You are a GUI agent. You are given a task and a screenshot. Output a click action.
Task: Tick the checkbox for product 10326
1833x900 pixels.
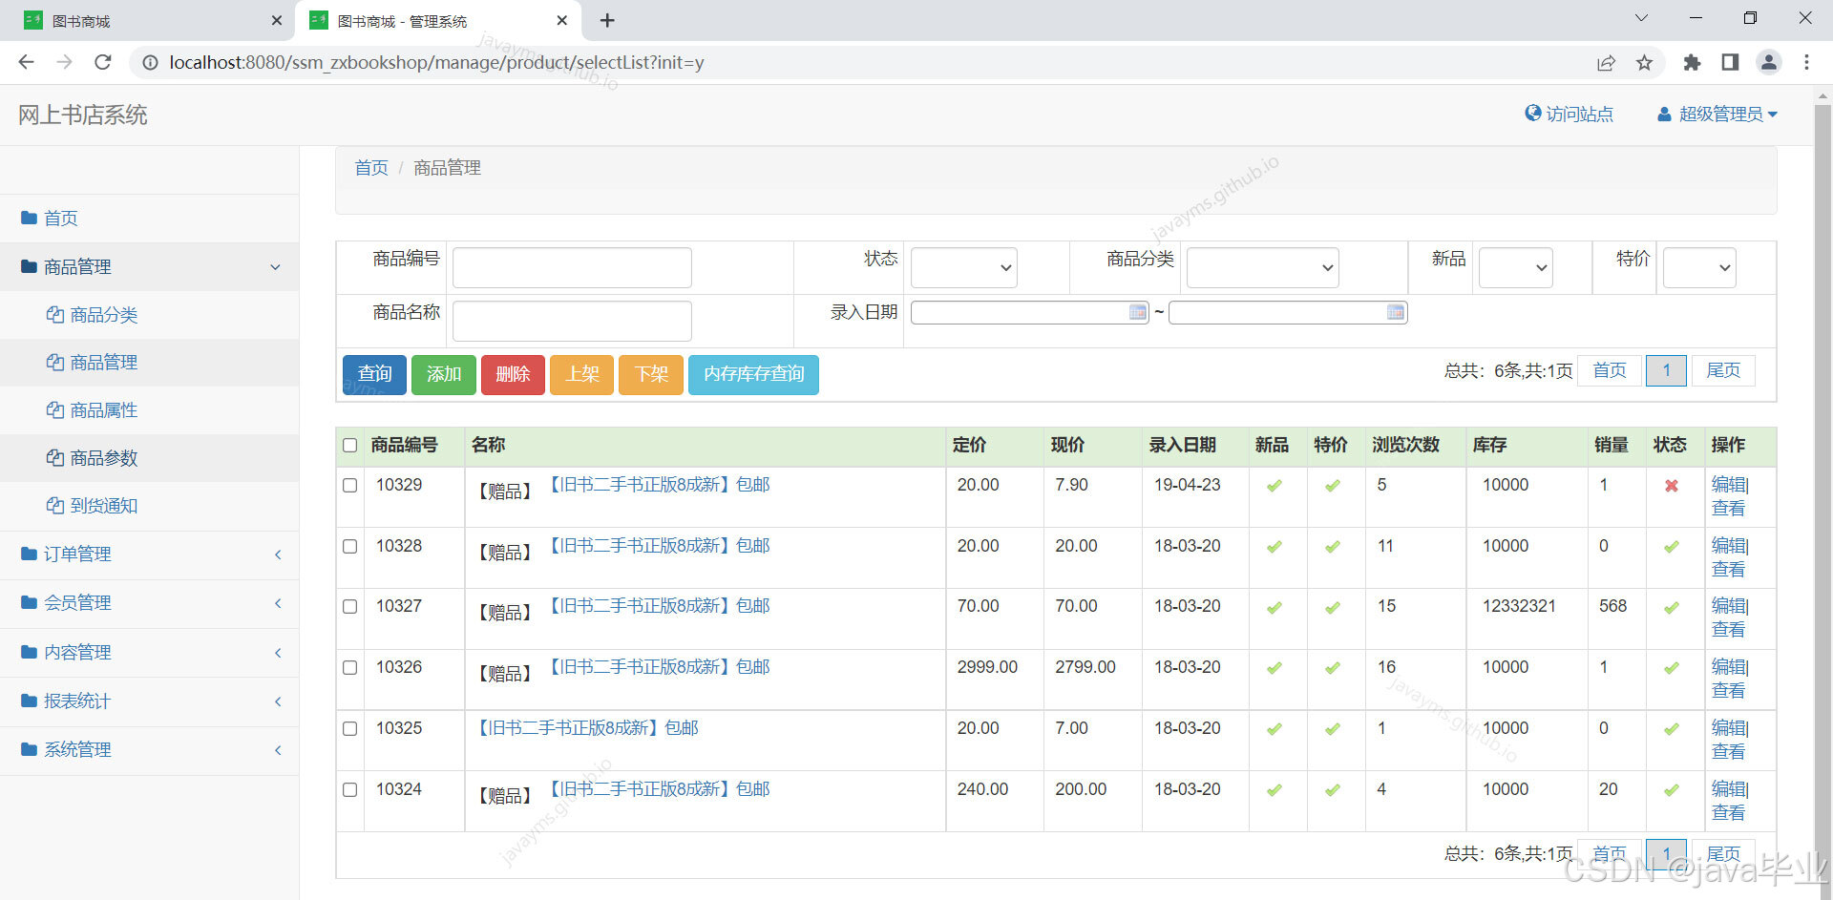350,667
